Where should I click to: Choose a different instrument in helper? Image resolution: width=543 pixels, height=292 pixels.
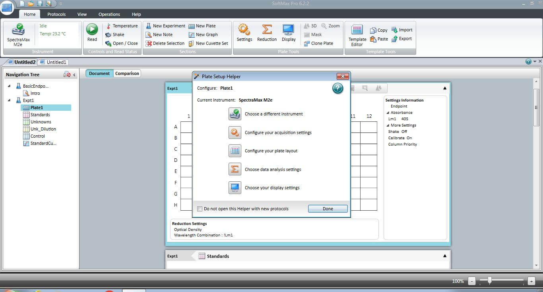point(235,114)
